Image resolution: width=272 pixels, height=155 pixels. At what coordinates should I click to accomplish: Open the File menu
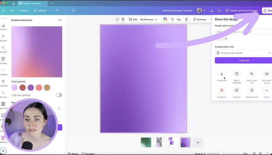(12, 11)
